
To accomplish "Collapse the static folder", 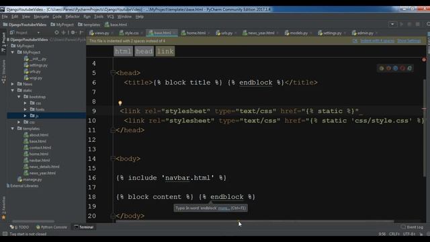I will 12,90.
